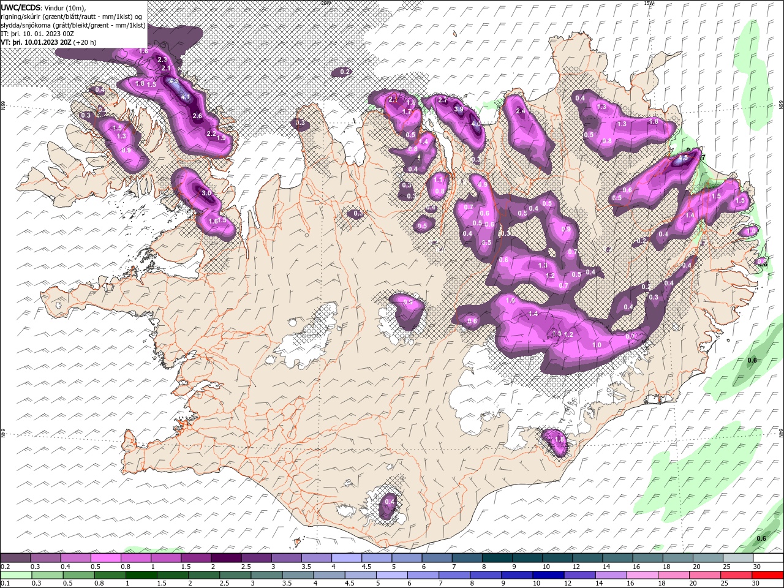Pick the grey-blue 3.5 rain legend swatch
The width and height of the screenshot is (784, 588).
[x=298, y=575]
